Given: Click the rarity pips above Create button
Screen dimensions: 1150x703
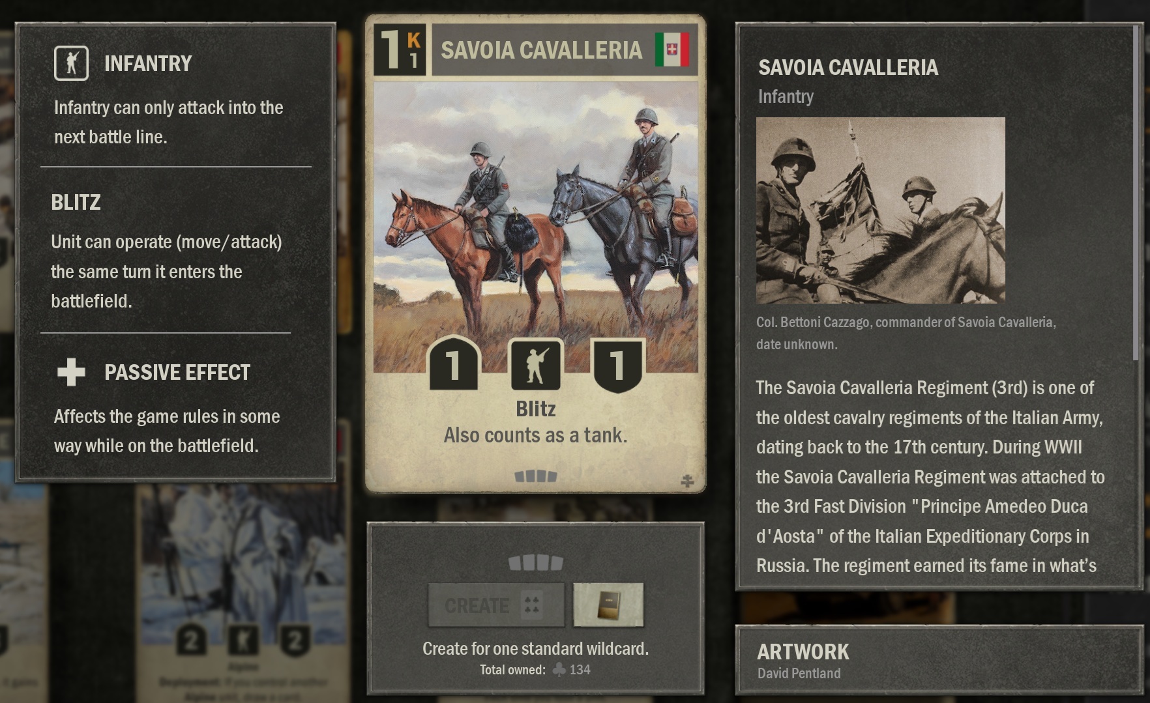Looking at the screenshot, I should pyautogui.click(x=535, y=562).
